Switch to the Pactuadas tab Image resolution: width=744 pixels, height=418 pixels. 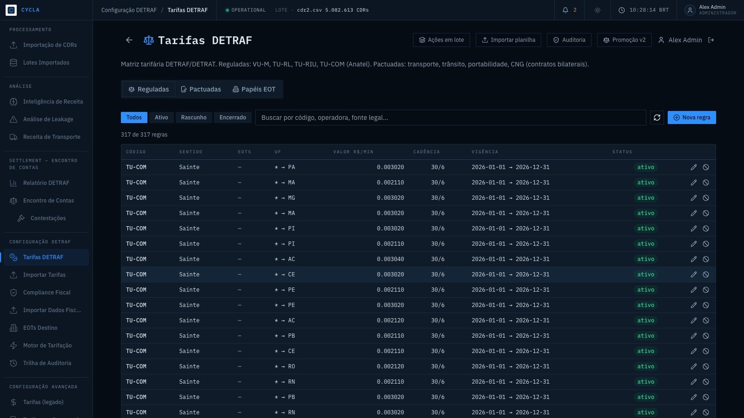point(201,89)
